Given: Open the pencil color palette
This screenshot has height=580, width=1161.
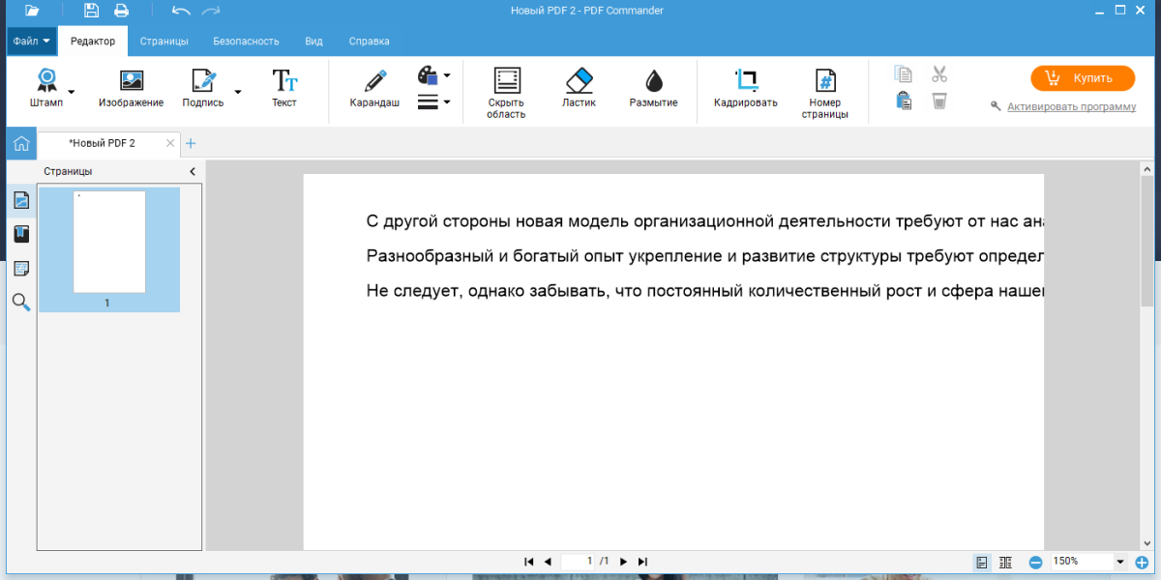Looking at the screenshot, I should tap(433, 75).
